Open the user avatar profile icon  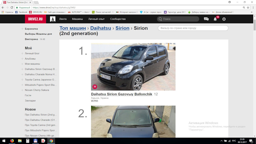53,19
